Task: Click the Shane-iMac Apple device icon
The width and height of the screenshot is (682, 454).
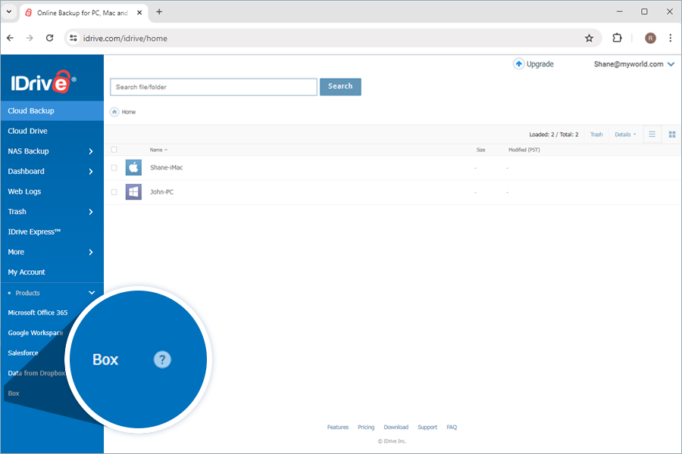Action: click(133, 167)
